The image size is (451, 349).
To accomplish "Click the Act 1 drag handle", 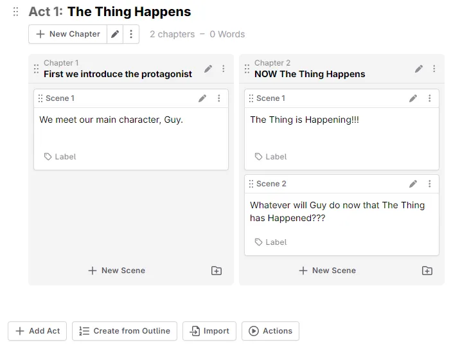I will [16, 12].
